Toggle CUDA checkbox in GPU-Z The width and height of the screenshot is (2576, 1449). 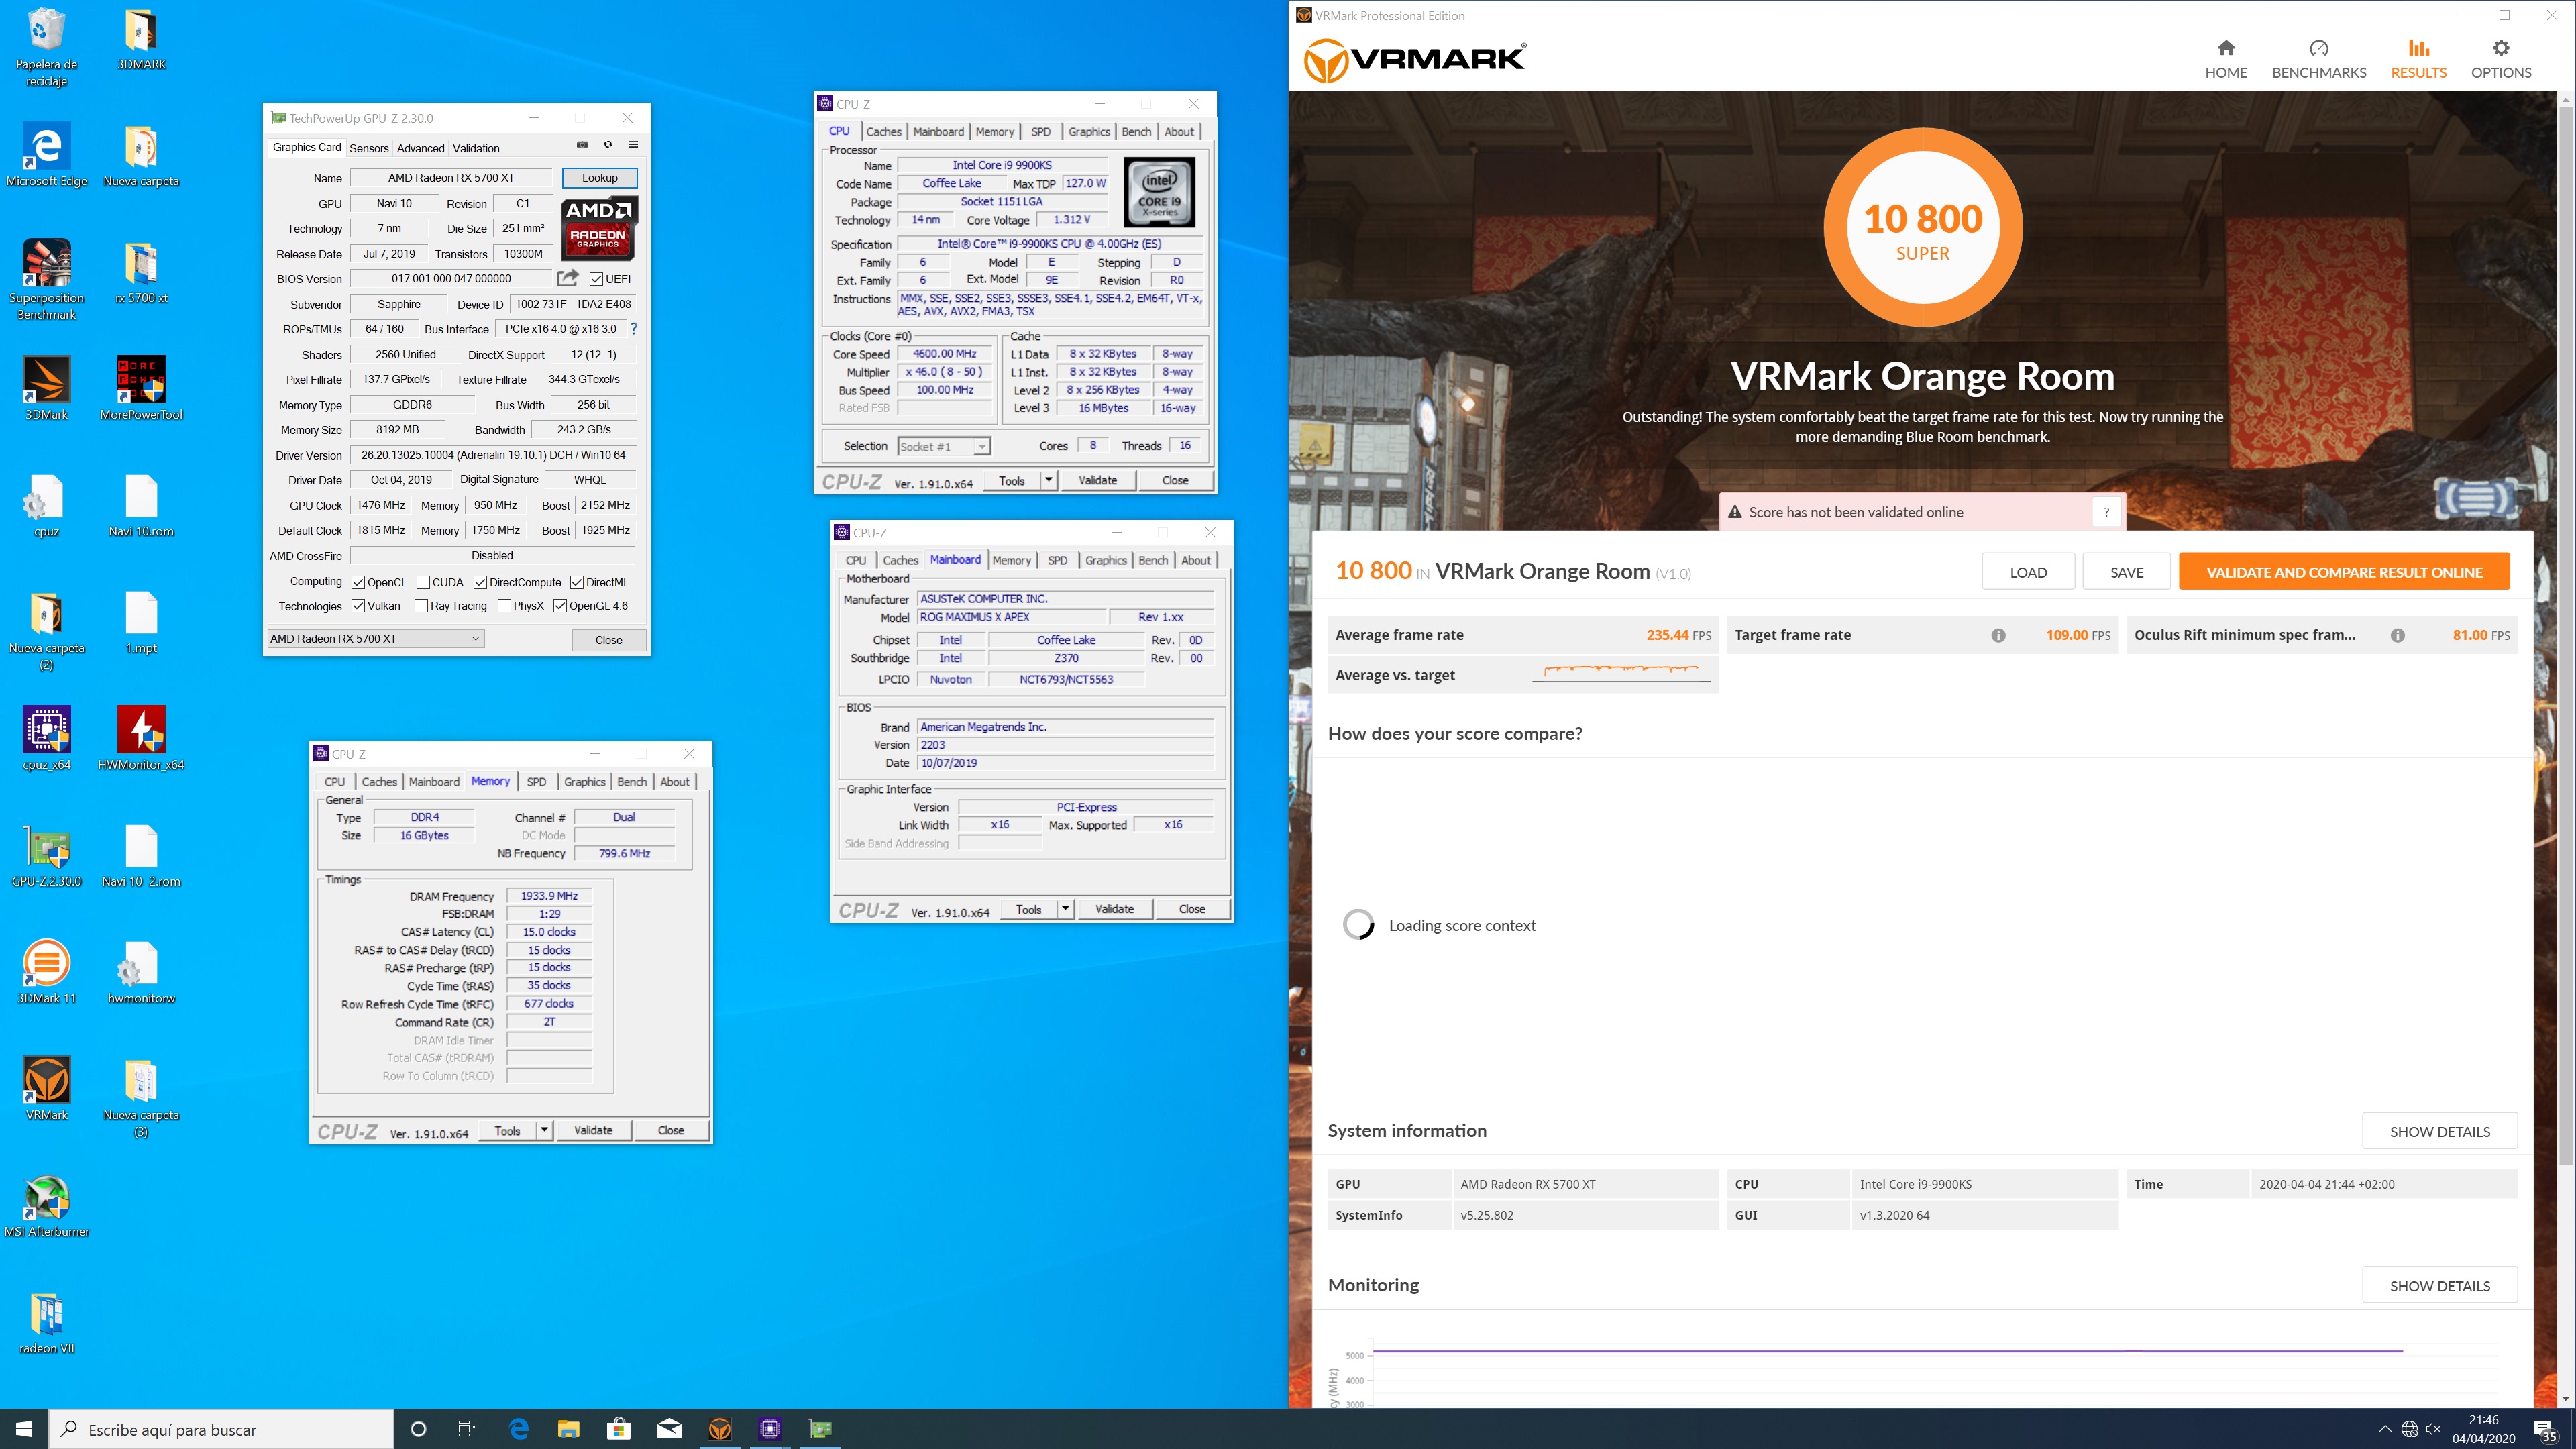point(423,582)
